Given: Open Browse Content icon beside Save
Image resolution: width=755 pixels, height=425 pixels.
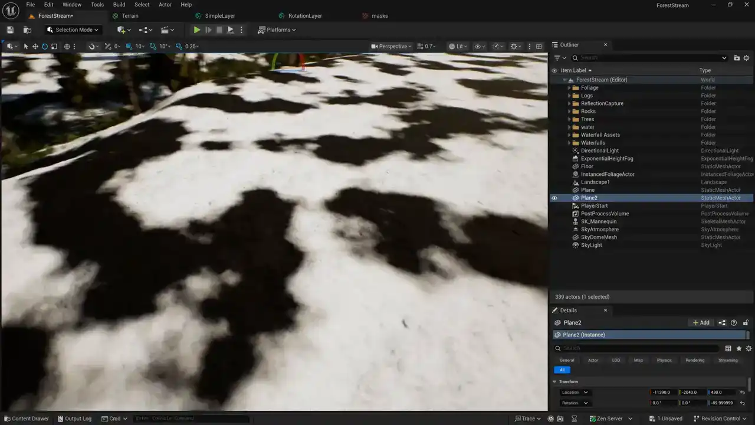Looking at the screenshot, I should pos(27,30).
